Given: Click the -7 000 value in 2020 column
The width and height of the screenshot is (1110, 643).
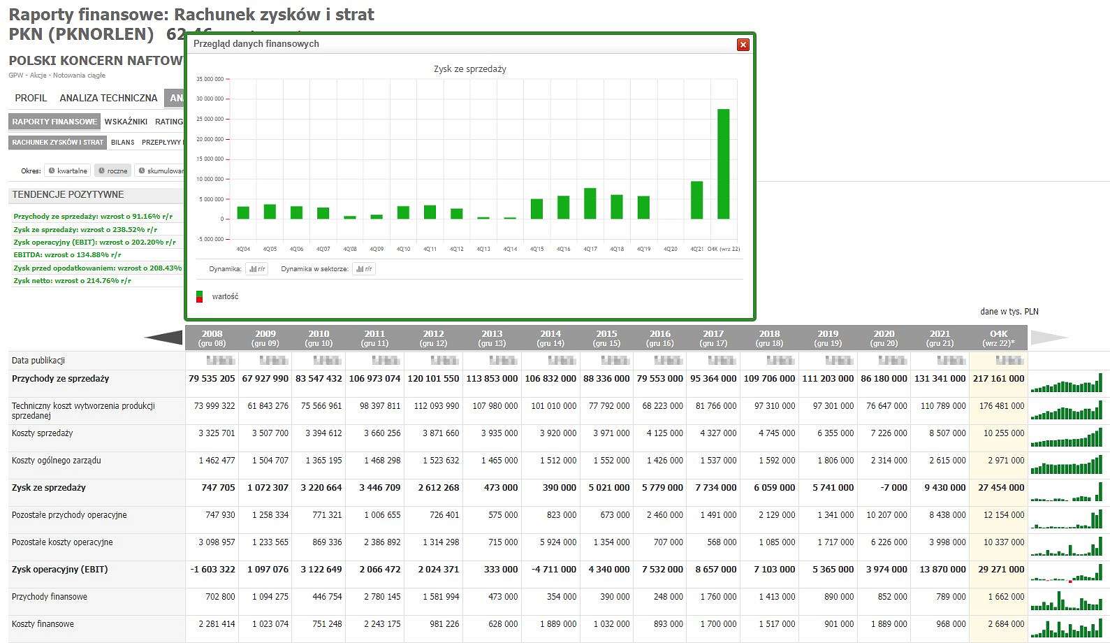Looking at the screenshot, I should 894,488.
